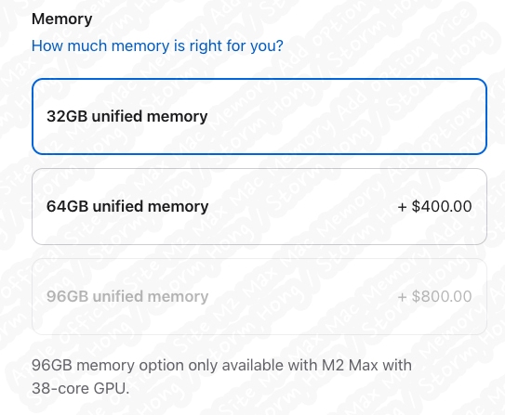
Task: Click "How much" at the start of the help link
Action: 69,45
